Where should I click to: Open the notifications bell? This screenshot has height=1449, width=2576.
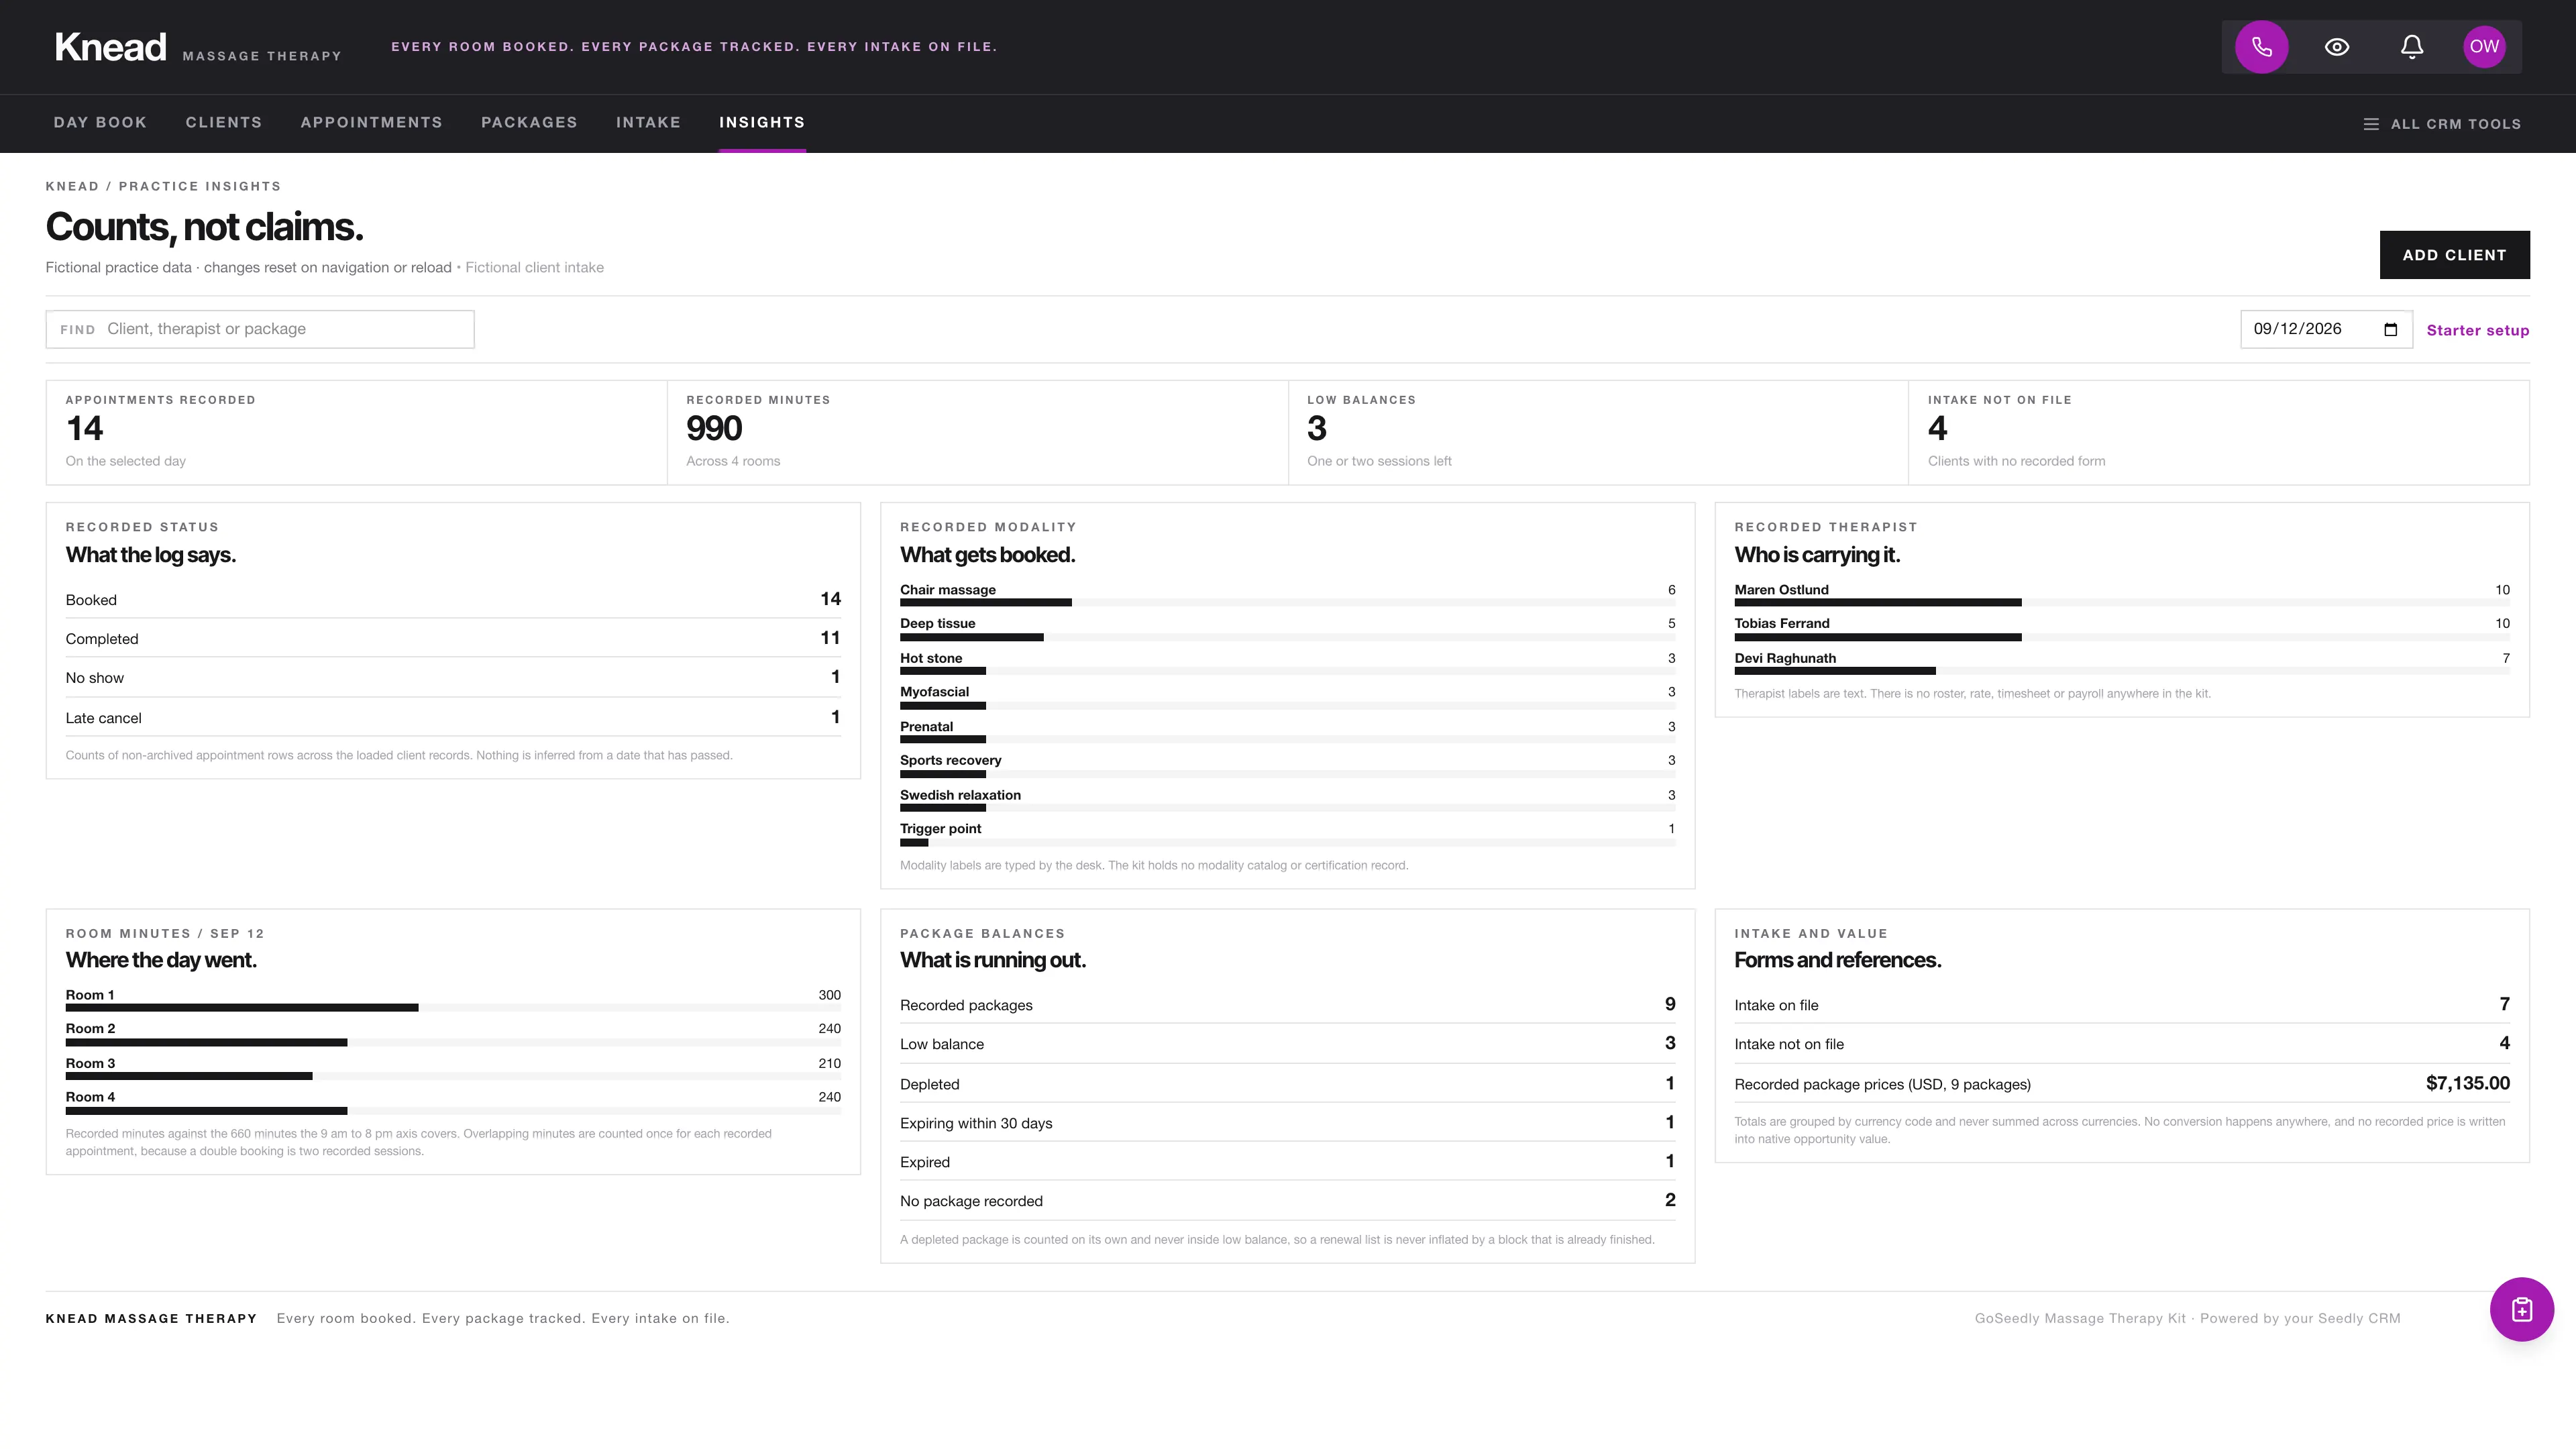click(x=2412, y=47)
